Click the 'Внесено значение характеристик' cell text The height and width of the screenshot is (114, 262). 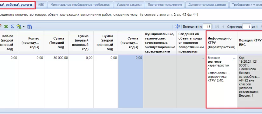coord(219,69)
